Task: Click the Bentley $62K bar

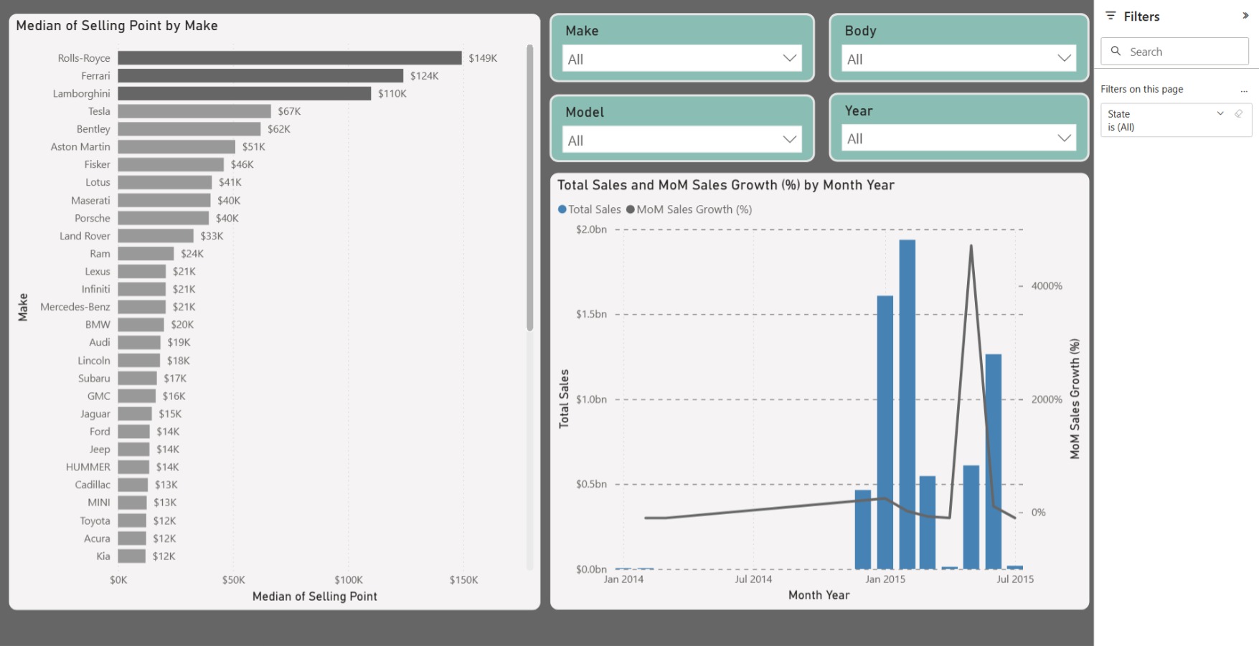Action: pyautogui.click(x=189, y=129)
